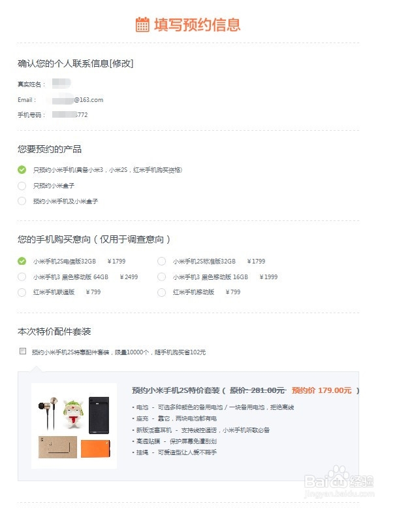Click the brown screen protector package image
This screenshot has height=508, width=397.
[57, 447]
